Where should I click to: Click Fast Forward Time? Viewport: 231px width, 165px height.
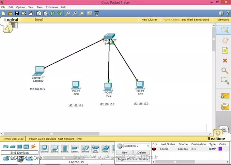click(x=70, y=139)
